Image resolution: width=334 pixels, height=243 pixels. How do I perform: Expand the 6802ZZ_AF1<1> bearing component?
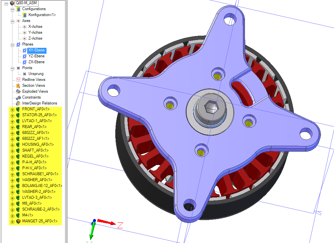[x=12, y=139]
